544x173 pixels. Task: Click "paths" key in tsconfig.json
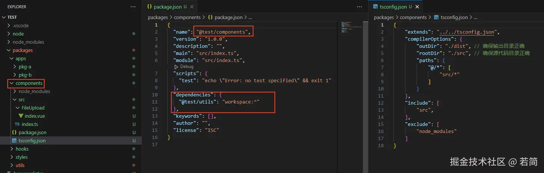(x=426, y=60)
